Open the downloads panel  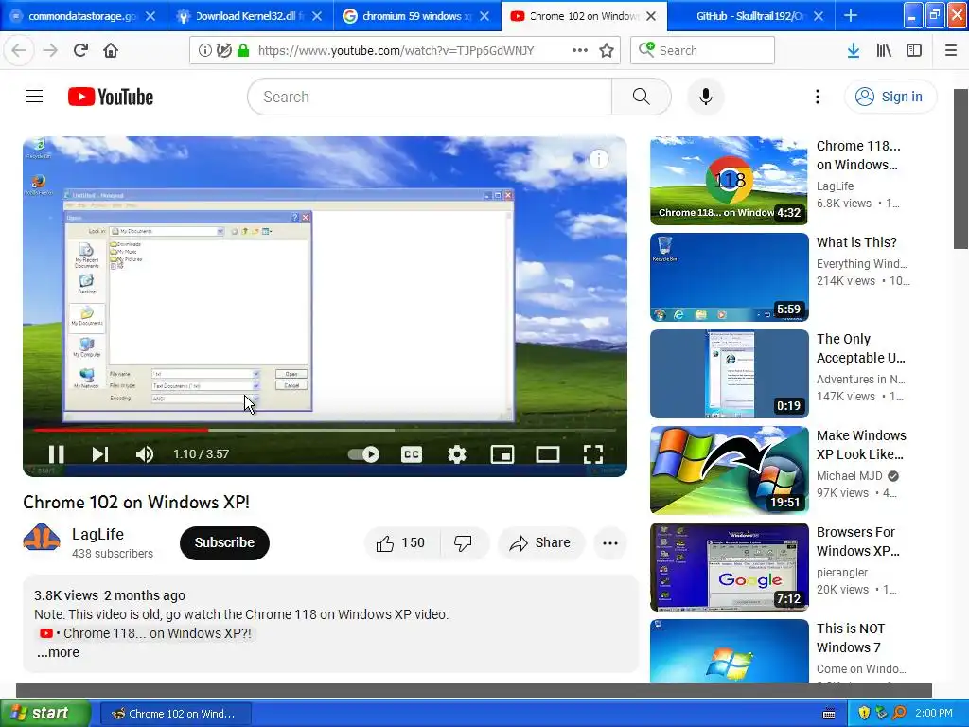[854, 51]
